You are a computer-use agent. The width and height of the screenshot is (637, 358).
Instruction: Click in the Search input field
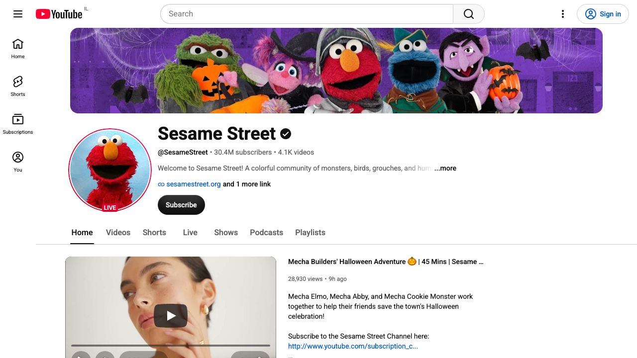(307, 14)
